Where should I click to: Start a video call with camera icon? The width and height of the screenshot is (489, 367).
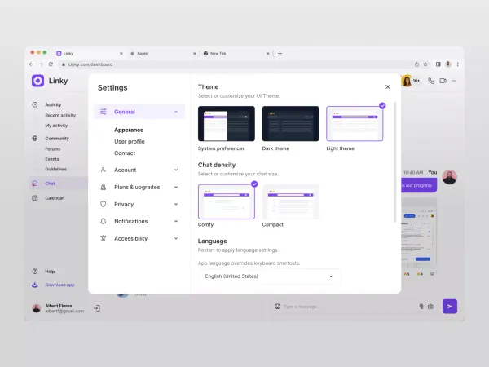(443, 81)
